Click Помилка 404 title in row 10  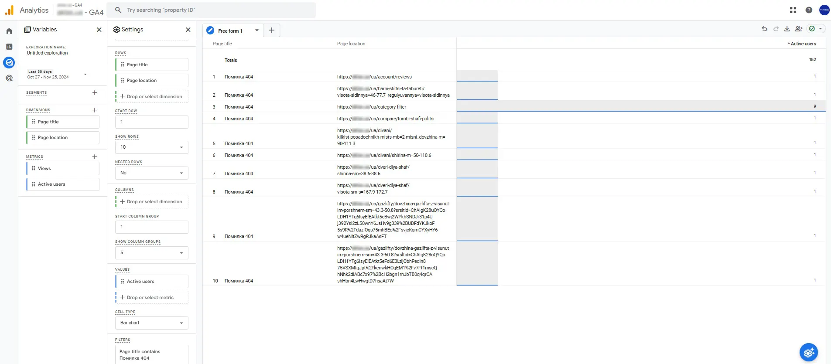click(x=239, y=281)
